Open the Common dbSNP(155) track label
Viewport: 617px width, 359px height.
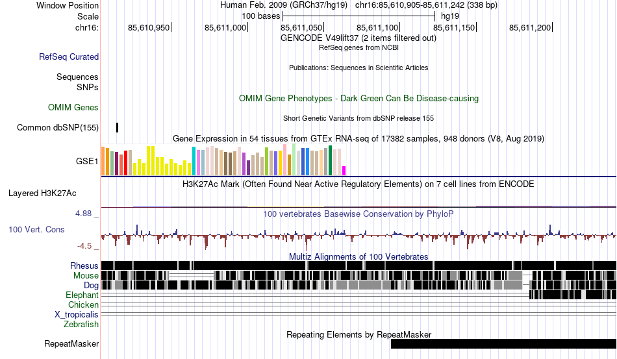[58, 127]
